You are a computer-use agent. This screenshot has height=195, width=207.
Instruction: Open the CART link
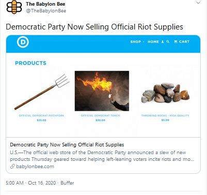pos(184,42)
